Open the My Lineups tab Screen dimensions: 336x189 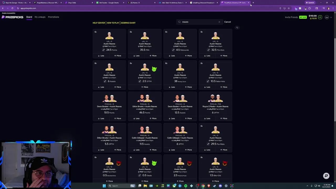click(40, 17)
